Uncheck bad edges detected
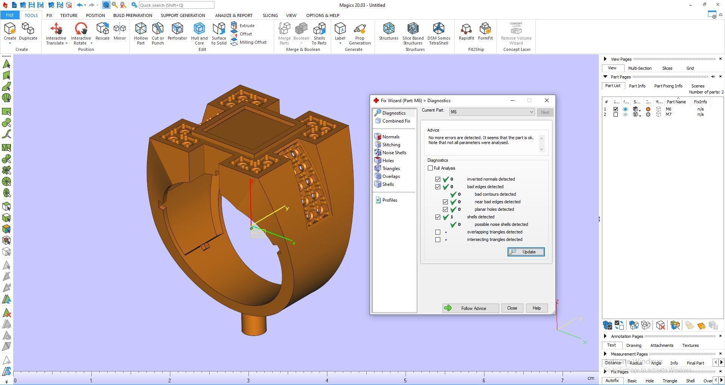Viewport: 725px width, 385px height. 438,187
